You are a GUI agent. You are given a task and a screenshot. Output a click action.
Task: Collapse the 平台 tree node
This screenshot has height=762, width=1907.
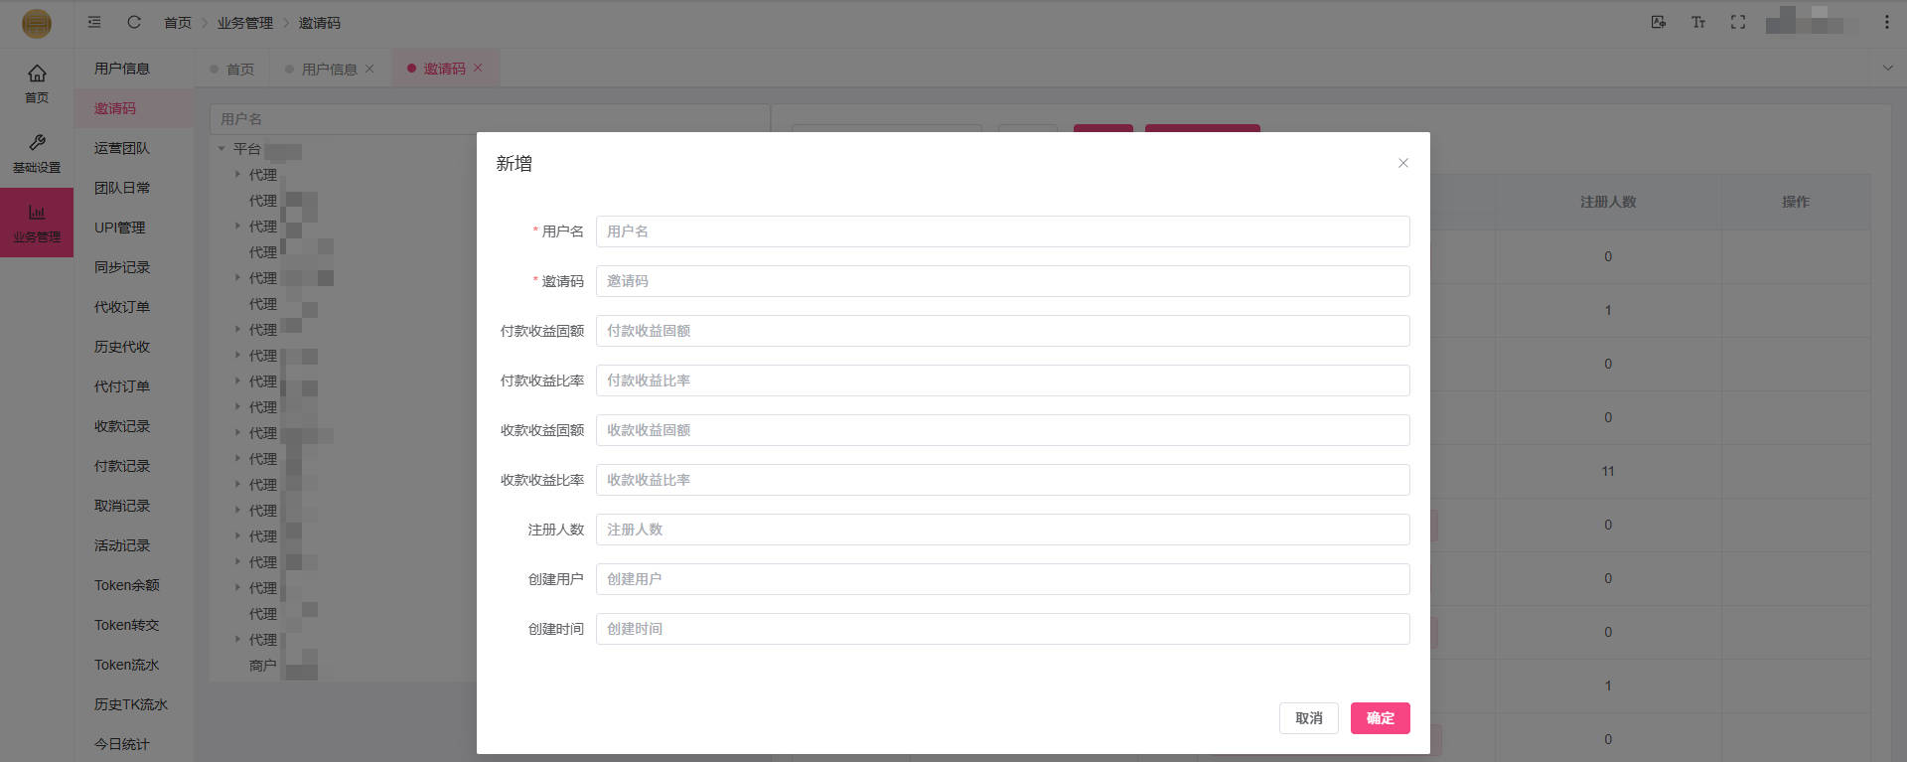221,149
